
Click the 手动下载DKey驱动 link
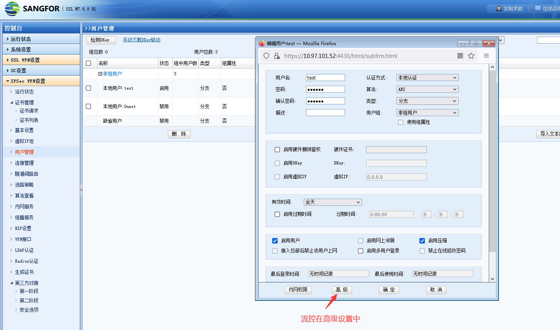(x=141, y=40)
